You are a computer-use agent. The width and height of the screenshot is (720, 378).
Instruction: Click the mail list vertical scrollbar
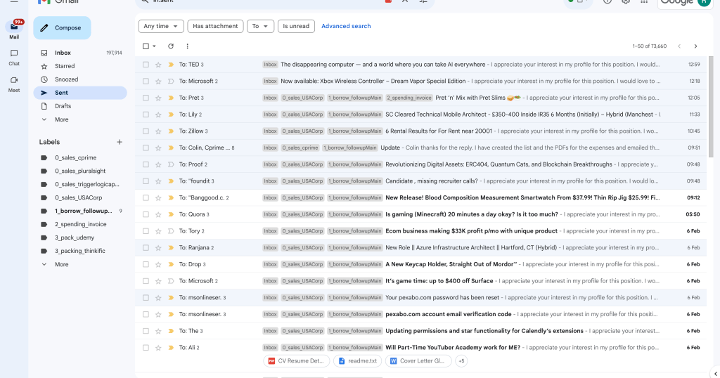[712, 107]
